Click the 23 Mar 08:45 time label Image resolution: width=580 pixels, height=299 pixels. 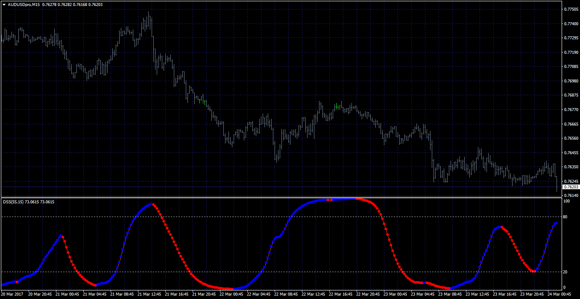point(450,294)
